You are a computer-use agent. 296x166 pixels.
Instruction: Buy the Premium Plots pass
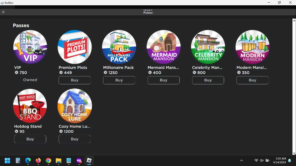(75, 80)
